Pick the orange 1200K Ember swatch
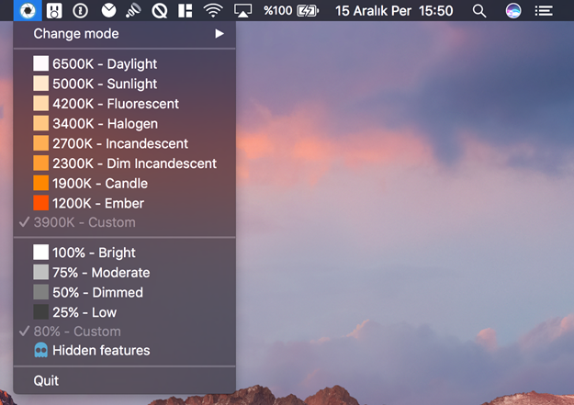574x405 pixels. coord(41,203)
